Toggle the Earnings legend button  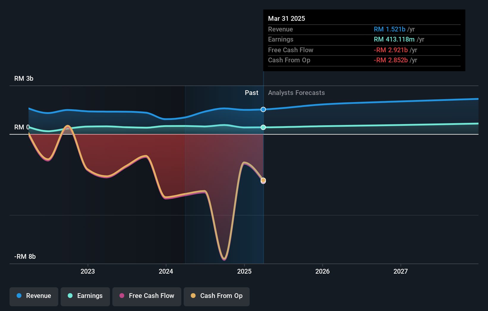coord(85,296)
